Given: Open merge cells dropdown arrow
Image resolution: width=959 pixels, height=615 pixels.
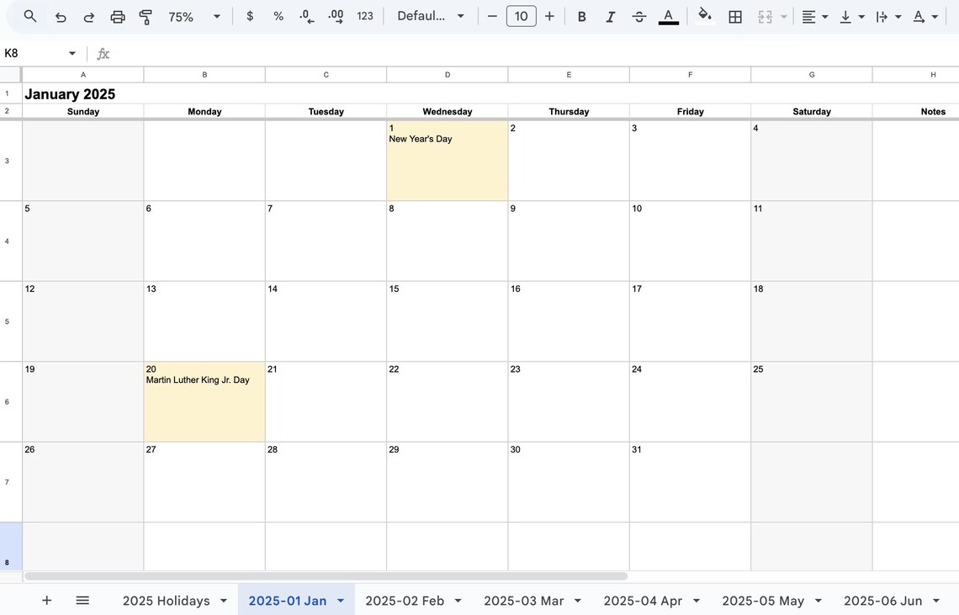Looking at the screenshot, I should (783, 17).
